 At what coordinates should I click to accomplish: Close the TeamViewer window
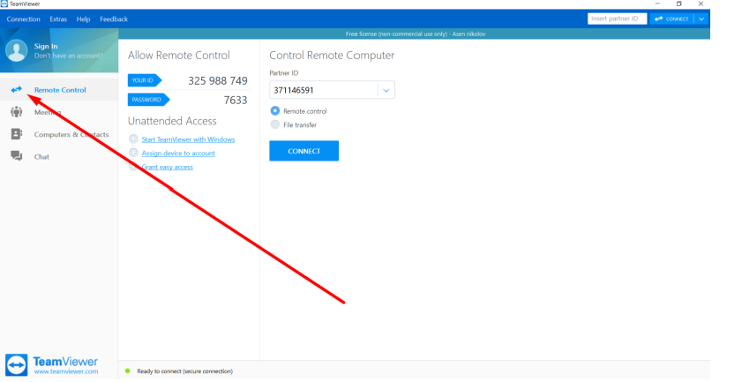point(701,4)
